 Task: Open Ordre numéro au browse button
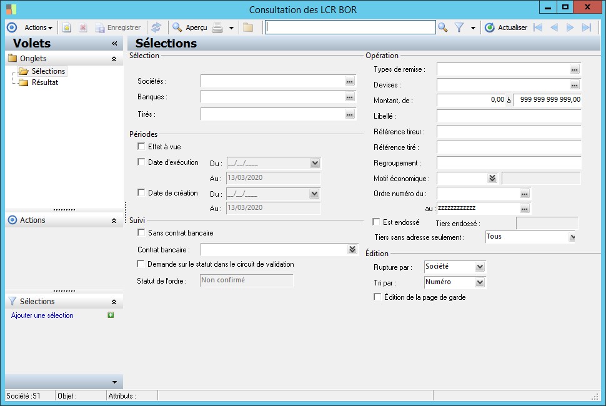(524, 209)
